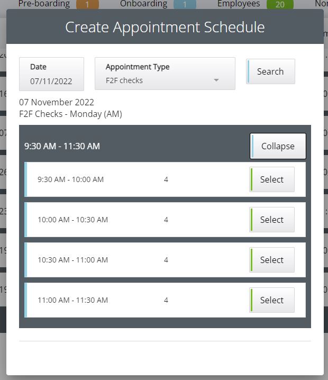Click the Create Appointment Schedule title bar

coord(165,27)
